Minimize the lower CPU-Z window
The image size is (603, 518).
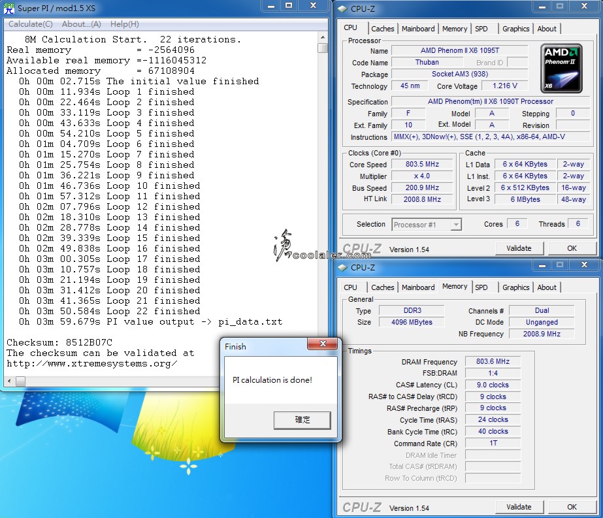[542, 265]
